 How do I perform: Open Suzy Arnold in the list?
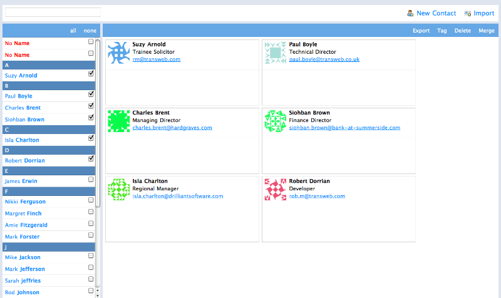[21, 76]
